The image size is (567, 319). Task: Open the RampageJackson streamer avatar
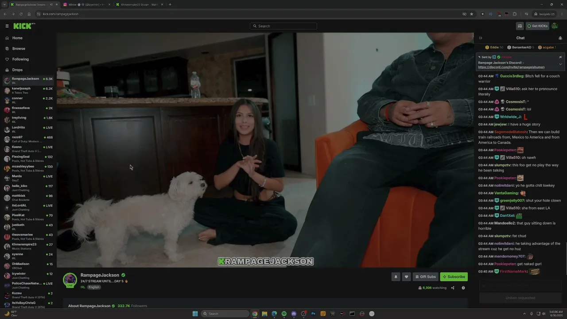click(x=70, y=280)
